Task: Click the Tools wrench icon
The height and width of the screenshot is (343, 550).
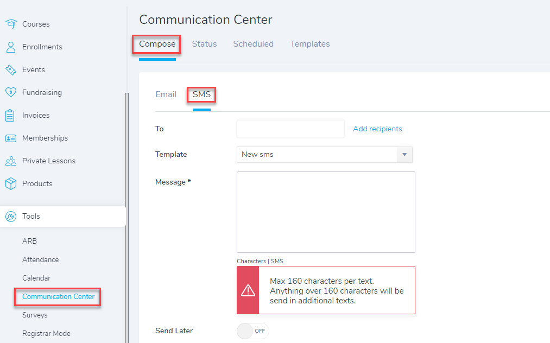Action: click(11, 217)
